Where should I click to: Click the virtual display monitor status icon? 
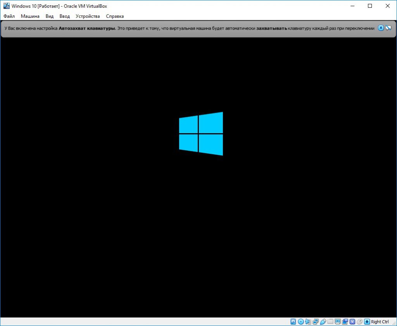pos(338,322)
